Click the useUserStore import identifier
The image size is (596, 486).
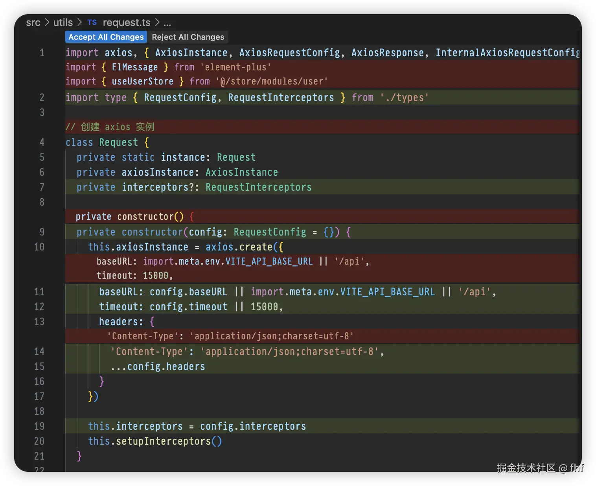coord(142,81)
